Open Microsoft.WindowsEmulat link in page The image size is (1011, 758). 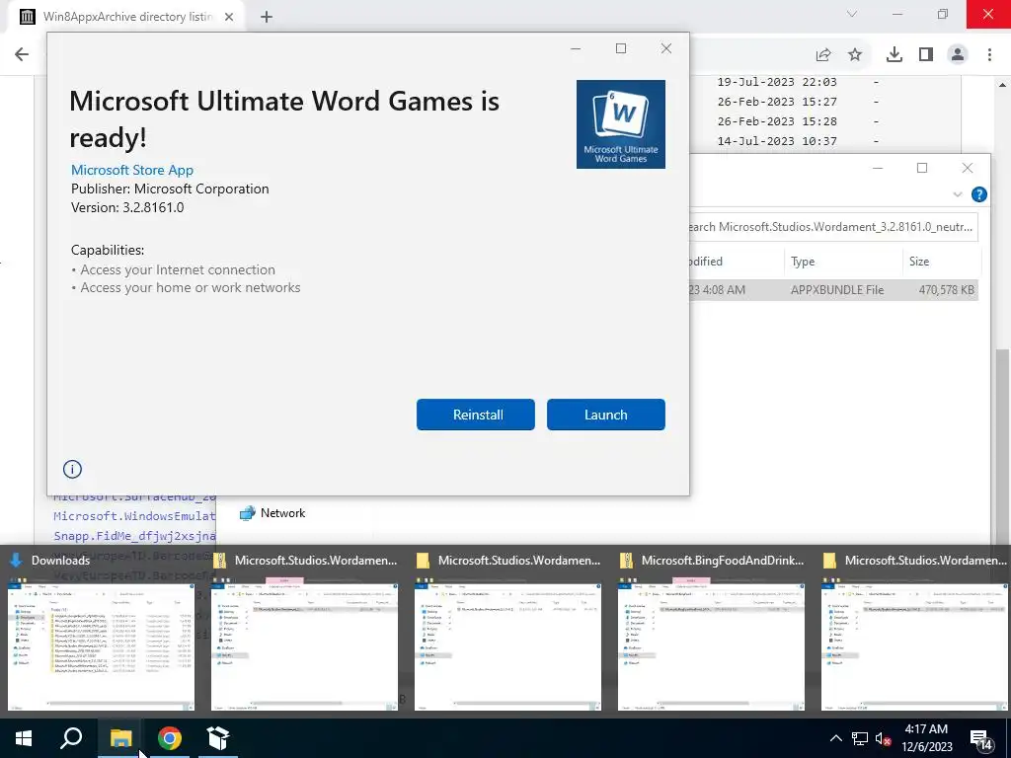[134, 516]
